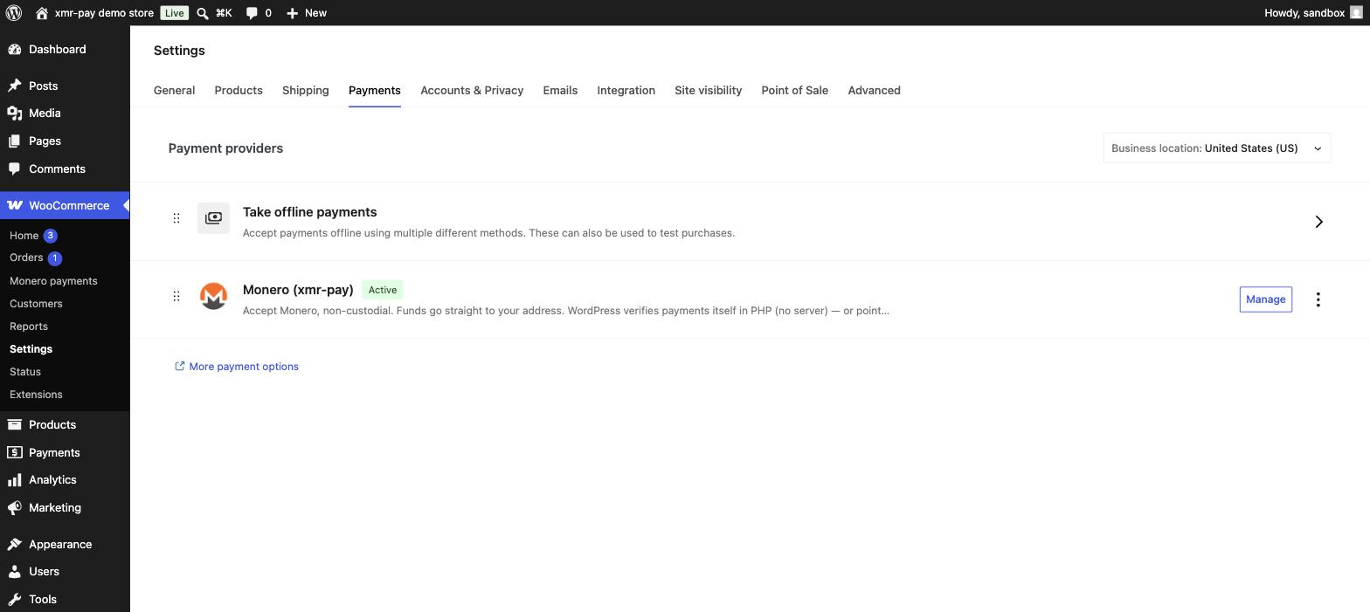Open Status submenu item

click(x=25, y=372)
